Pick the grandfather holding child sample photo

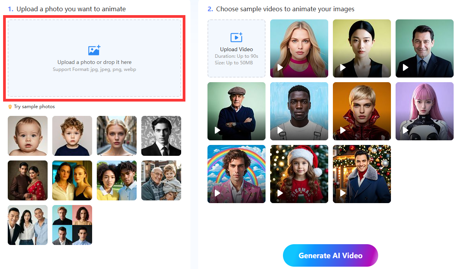click(x=161, y=180)
